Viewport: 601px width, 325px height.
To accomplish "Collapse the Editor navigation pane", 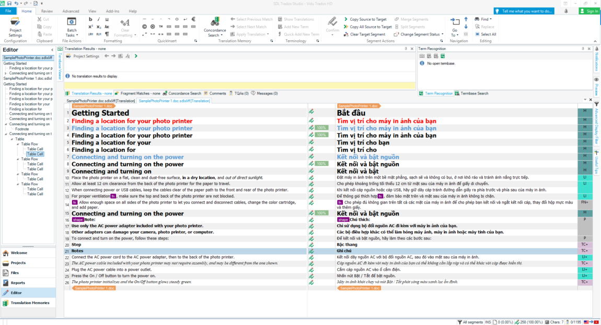I will [52, 50].
